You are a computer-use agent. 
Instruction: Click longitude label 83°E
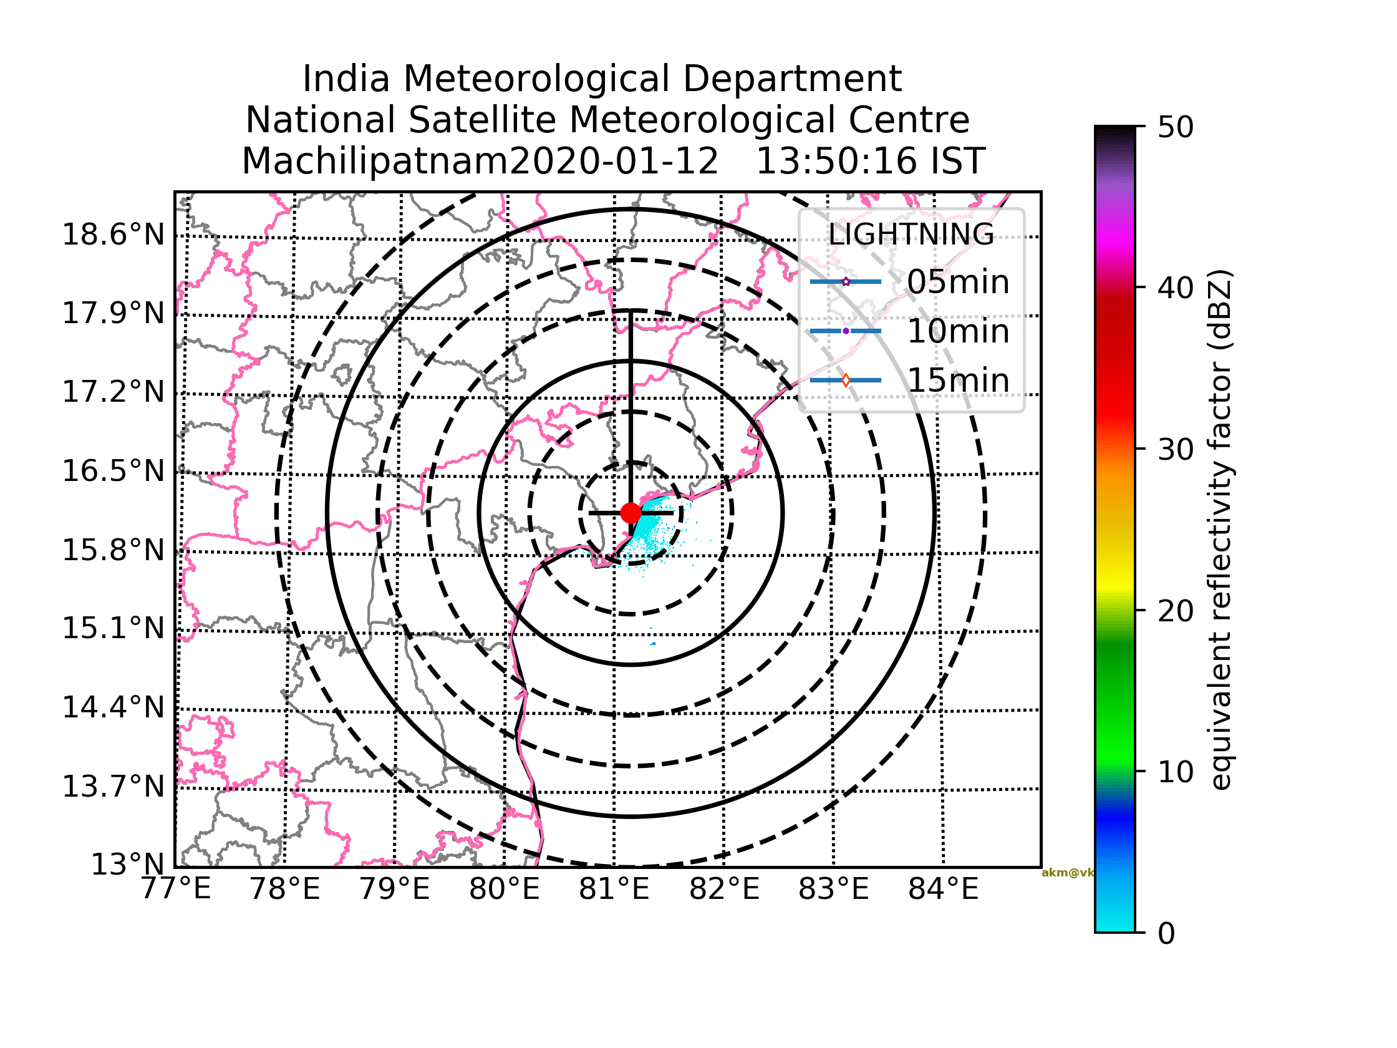pos(834,890)
